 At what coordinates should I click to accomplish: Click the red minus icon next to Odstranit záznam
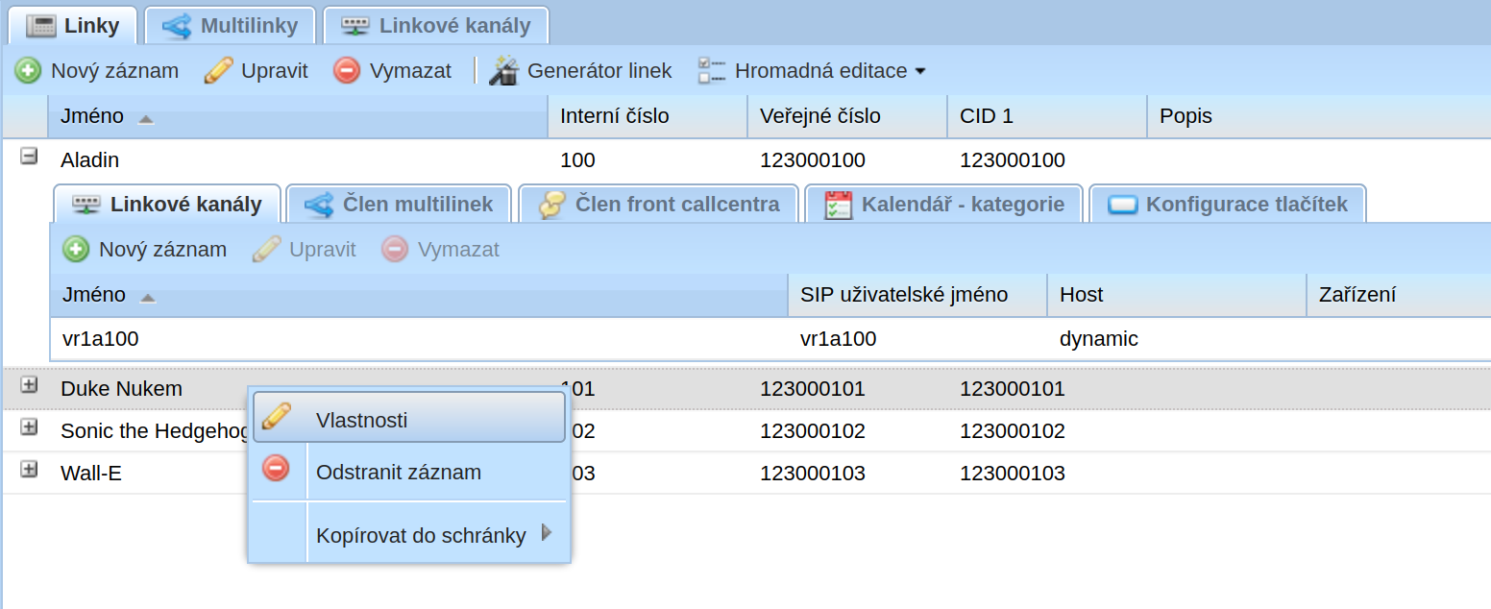[x=276, y=469]
